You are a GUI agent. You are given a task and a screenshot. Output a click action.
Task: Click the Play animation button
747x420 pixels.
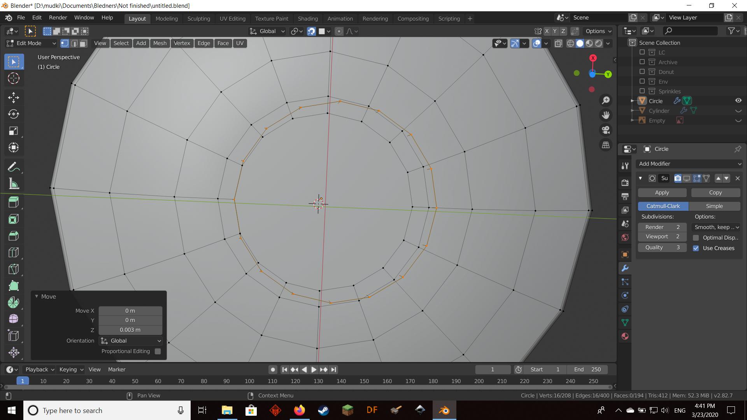314,369
